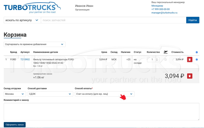This screenshot has width=204, height=128.
Task: Click the TurboTrucks logo
Action: (x=32, y=8)
